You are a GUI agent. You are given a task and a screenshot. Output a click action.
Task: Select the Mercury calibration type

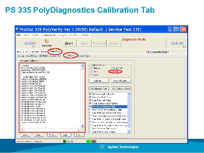[x=92, y=68]
